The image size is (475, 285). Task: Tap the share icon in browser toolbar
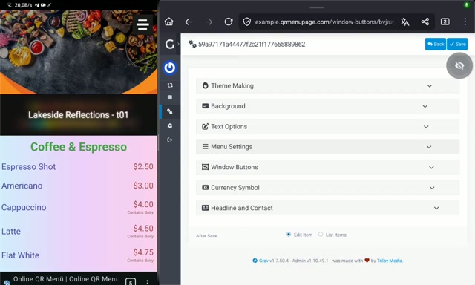click(425, 22)
